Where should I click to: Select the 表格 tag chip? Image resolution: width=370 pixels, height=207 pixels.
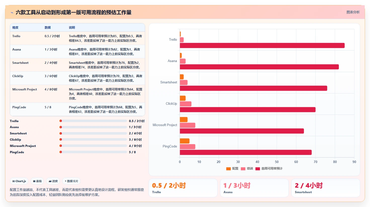pyautogui.click(x=37, y=181)
